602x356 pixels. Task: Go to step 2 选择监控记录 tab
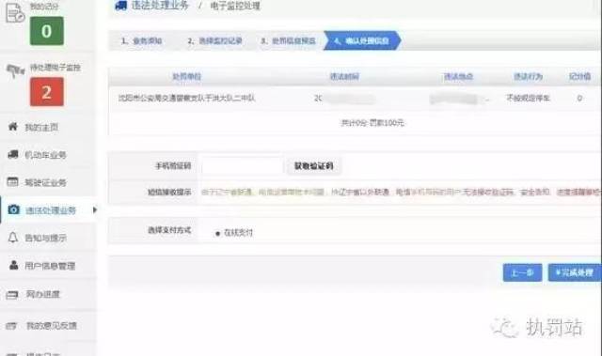tap(214, 40)
